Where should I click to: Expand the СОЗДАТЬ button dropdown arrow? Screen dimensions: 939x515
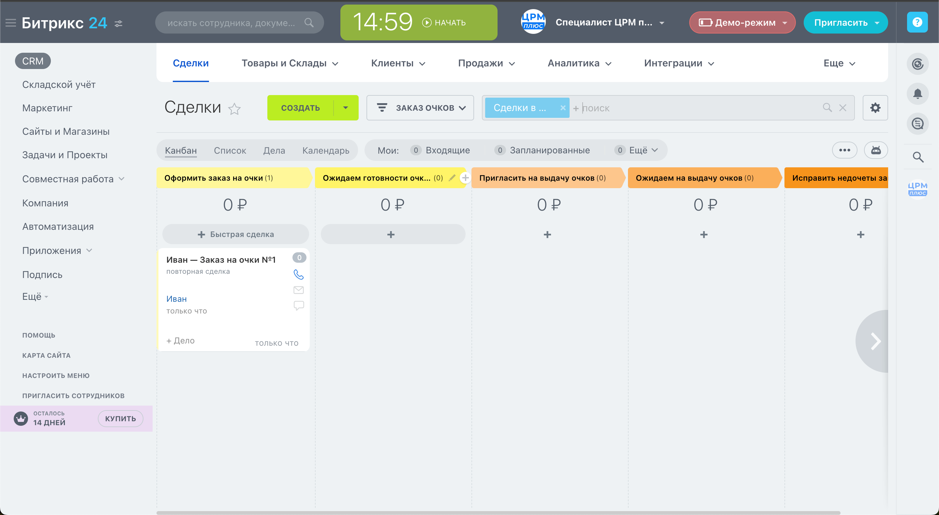[346, 108]
